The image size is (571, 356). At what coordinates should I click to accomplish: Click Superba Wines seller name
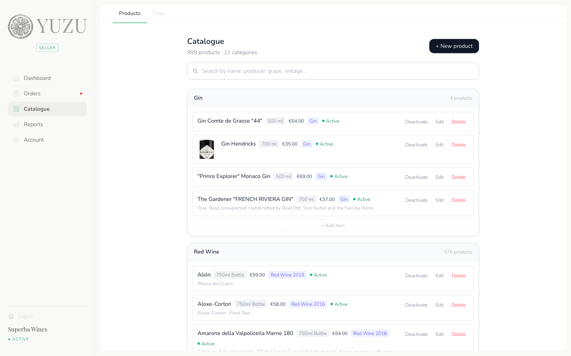pos(28,329)
